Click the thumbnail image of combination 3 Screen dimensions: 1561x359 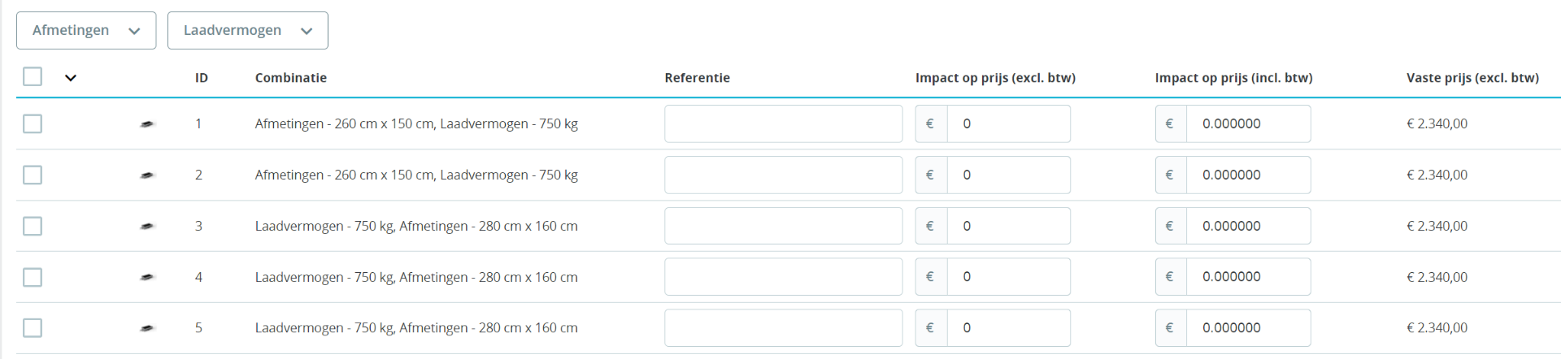[147, 227]
